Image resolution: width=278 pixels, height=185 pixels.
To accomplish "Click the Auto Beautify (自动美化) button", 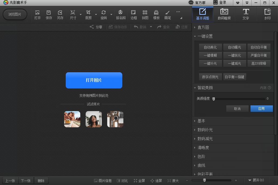I will tap(210, 47).
